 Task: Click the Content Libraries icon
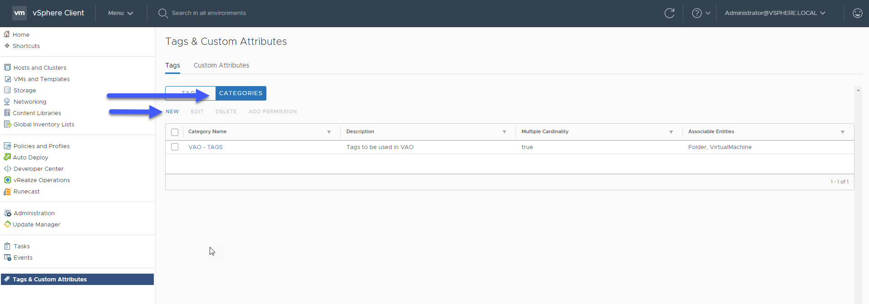(7, 113)
